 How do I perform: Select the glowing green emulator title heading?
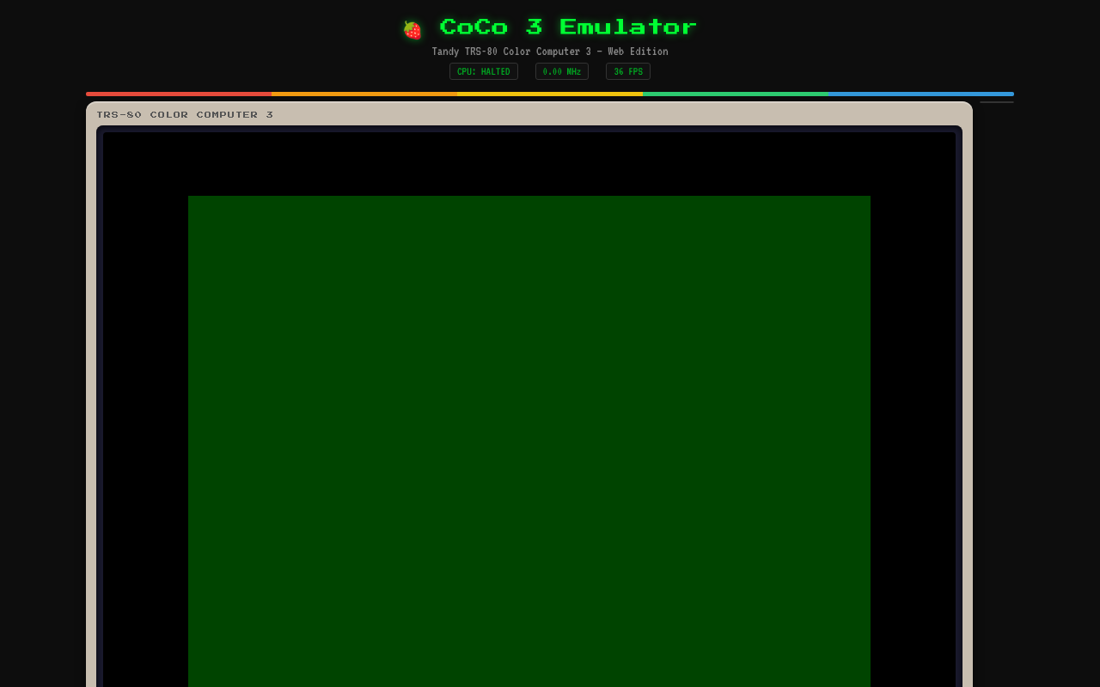pyautogui.click(x=567, y=26)
